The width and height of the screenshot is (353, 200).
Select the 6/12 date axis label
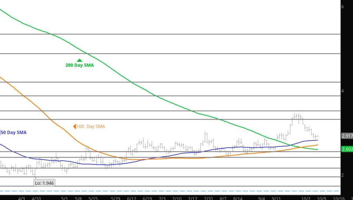[x=132, y=198]
